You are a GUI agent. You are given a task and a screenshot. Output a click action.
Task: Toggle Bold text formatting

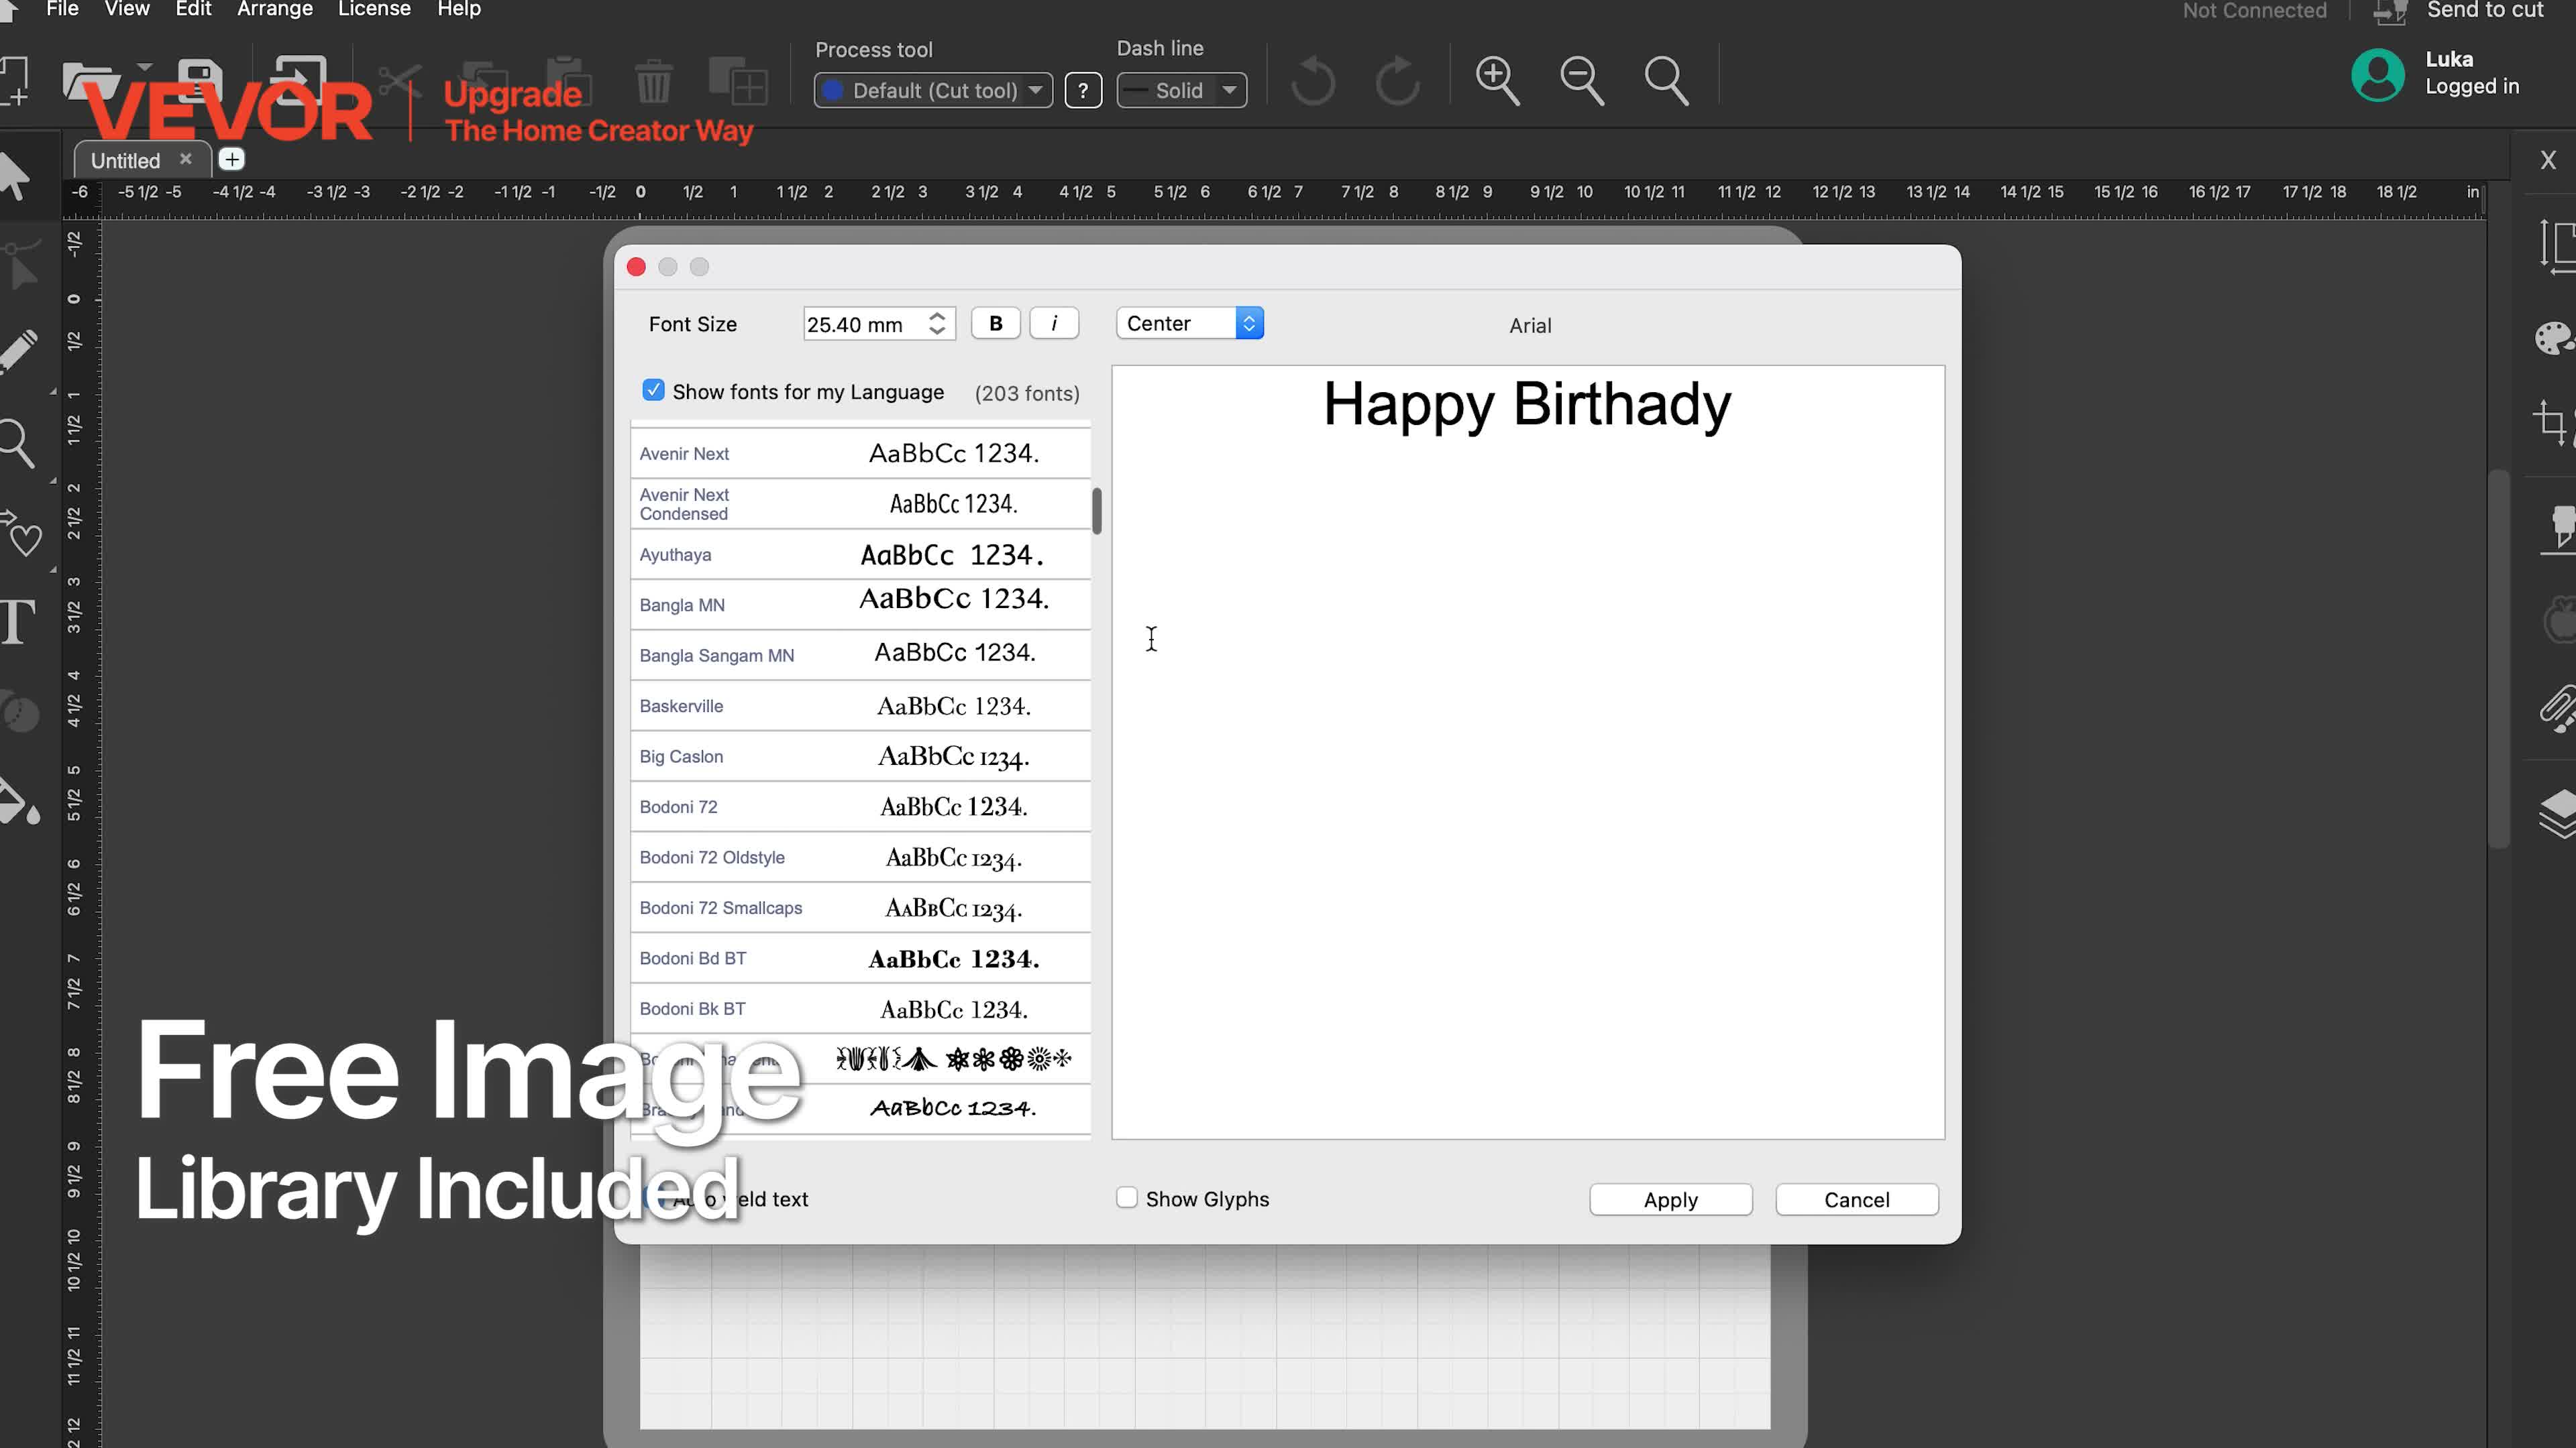pyautogui.click(x=995, y=324)
